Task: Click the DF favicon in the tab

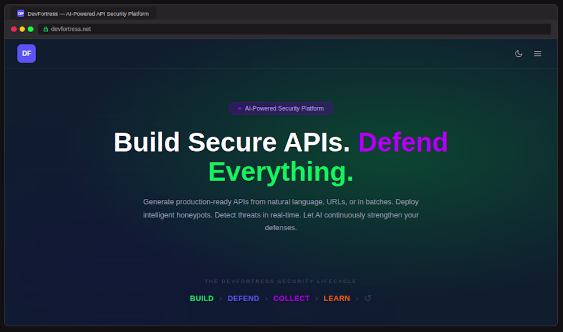Action: pyautogui.click(x=21, y=13)
